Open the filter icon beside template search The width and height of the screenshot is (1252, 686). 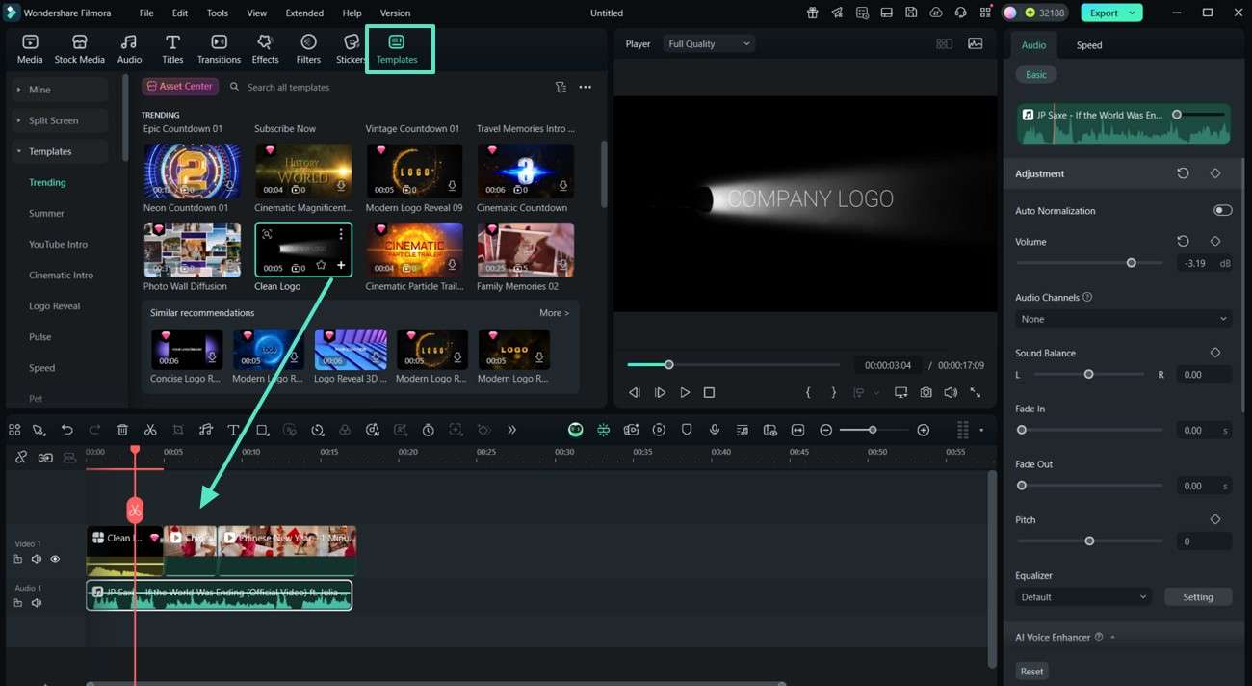pos(561,87)
